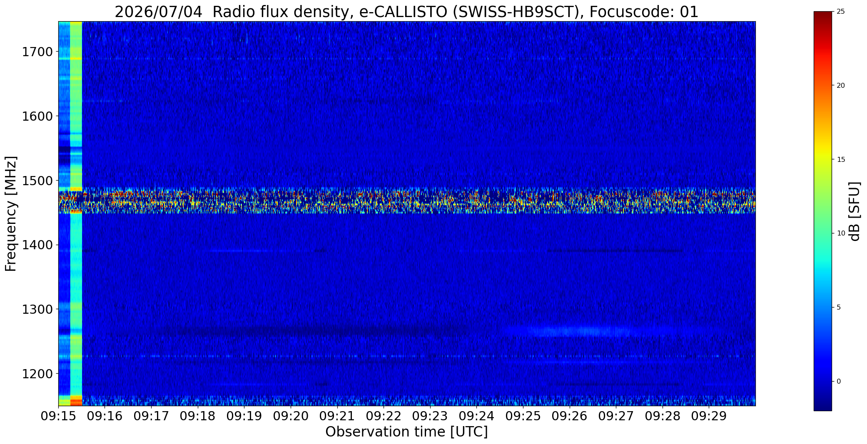867x444 pixels.
Task: Click the bright green calibration stripe after 09:15
Action: [x=76, y=213]
